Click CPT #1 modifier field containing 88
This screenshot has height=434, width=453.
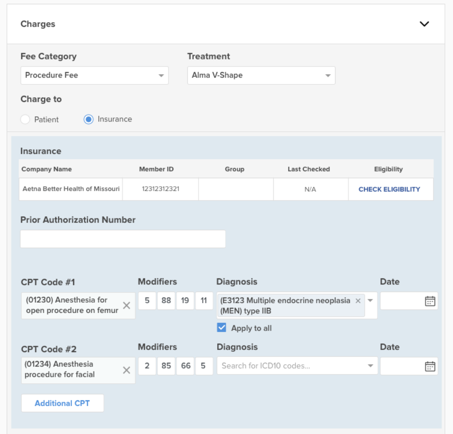pos(166,301)
